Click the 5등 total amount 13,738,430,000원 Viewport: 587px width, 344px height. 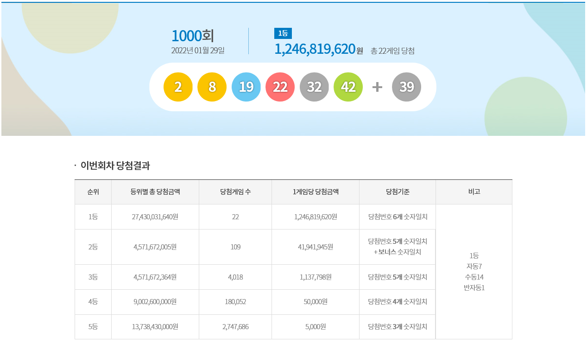pyautogui.click(x=155, y=327)
